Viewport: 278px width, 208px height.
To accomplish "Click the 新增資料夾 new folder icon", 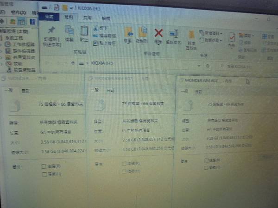I will (191, 35).
